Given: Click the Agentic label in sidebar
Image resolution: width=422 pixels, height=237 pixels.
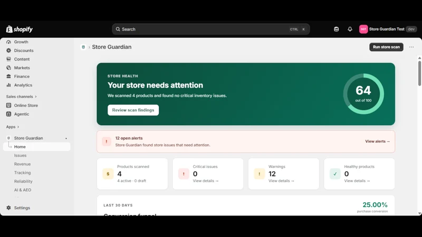Looking at the screenshot, I should click(22, 114).
